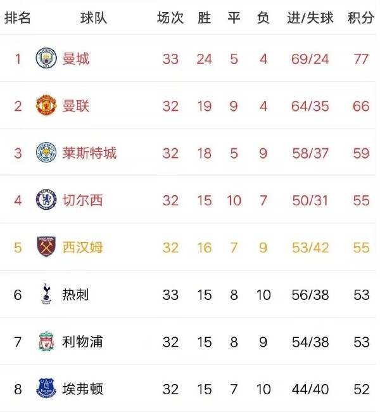
Task: Select the 热刺 team row name
Action: (75, 294)
